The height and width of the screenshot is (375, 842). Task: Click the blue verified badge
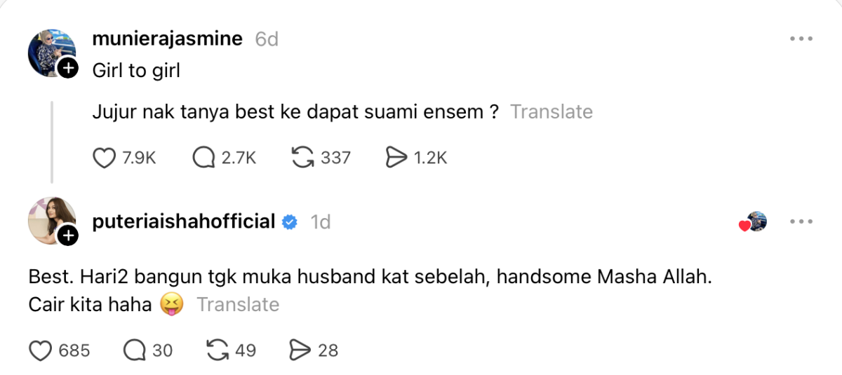click(290, 223)
